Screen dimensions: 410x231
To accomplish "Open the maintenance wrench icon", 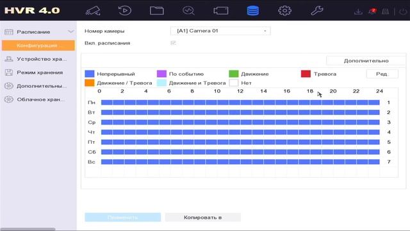I will tap(317, 11).
